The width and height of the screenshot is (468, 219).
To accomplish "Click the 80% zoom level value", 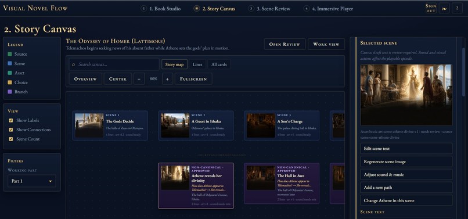I will pos(153,79).
